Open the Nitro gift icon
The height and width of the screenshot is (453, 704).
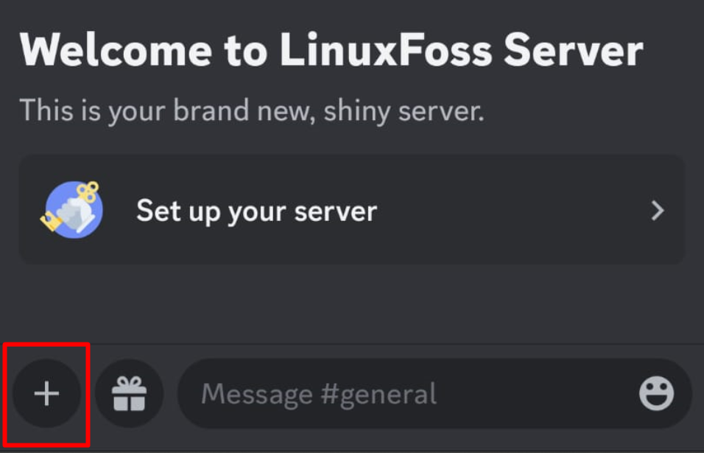[129, 393]
